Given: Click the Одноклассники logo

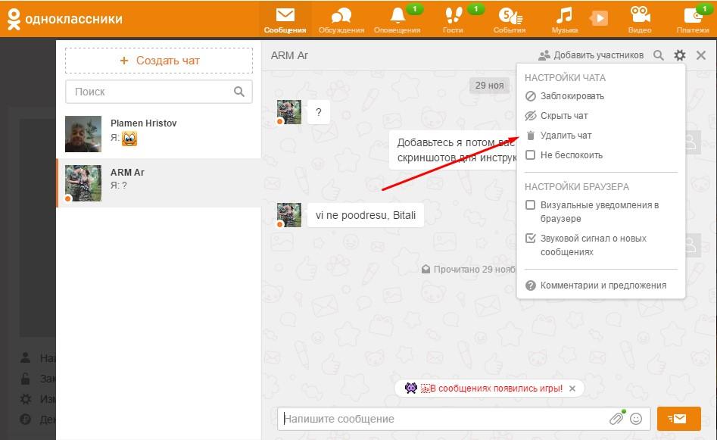Looking at the screenshot, I should tap(65, 19).
